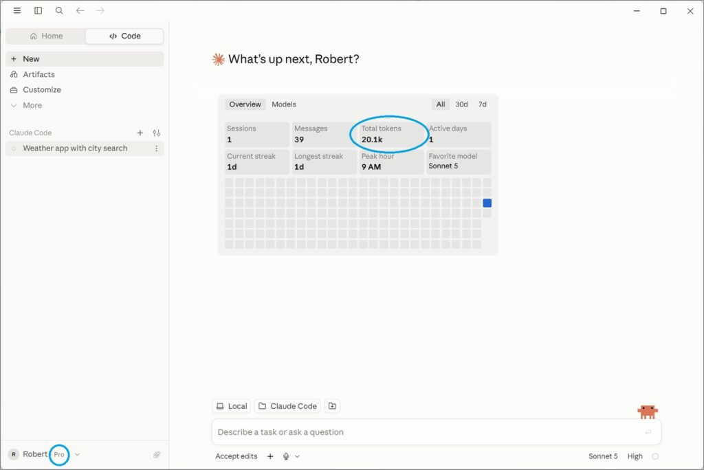The width and height of the screenshot is (704, 470).
Task: Expand the Robert account menu chevron
Action: pos(77,454)
